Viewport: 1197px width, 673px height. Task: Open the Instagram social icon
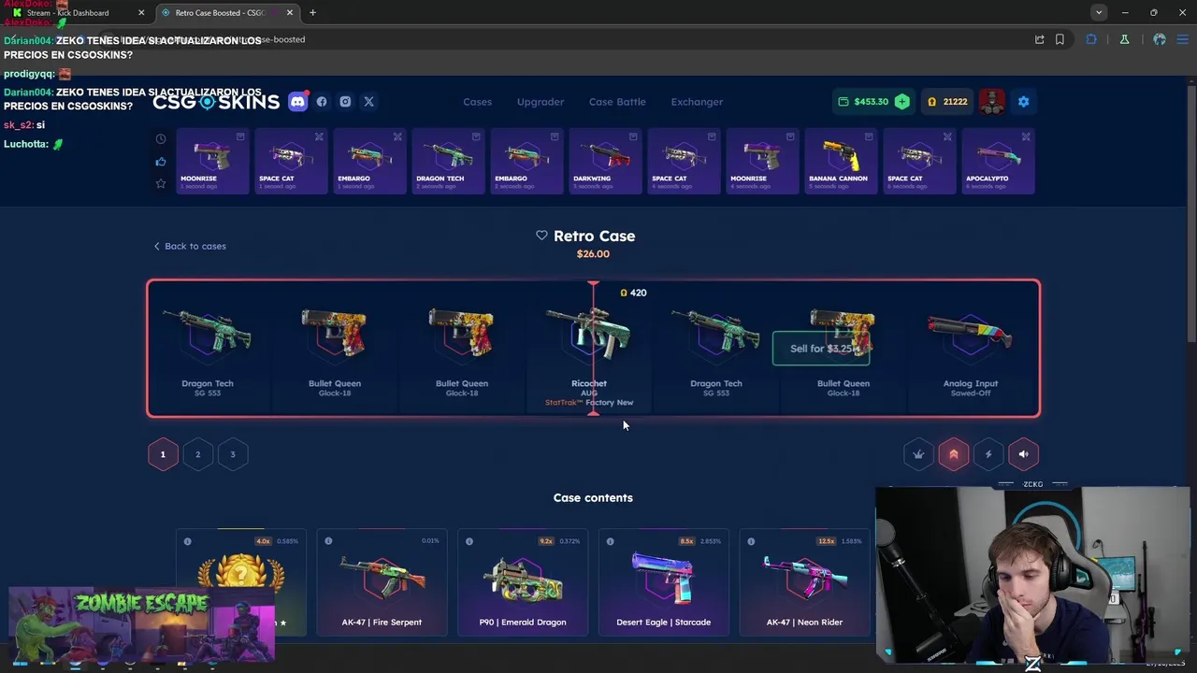(x=345, y=102)
